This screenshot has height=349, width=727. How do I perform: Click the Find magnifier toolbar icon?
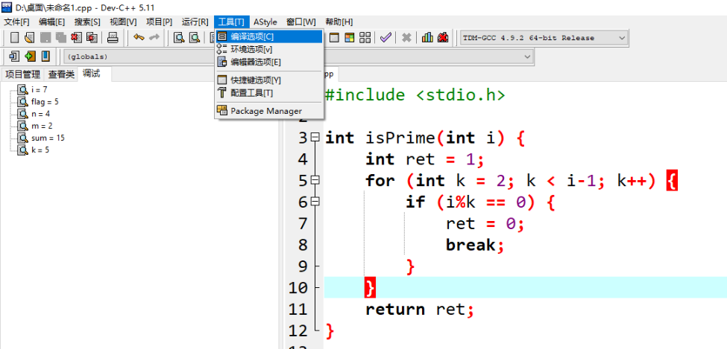pos(178,38)
